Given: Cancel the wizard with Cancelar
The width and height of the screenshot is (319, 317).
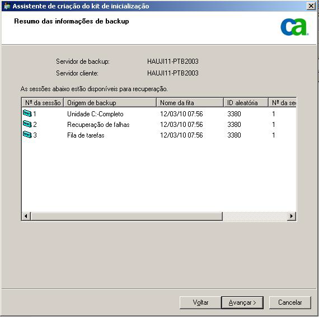Looking at the screenshot, I should click(x=290, y=302).
